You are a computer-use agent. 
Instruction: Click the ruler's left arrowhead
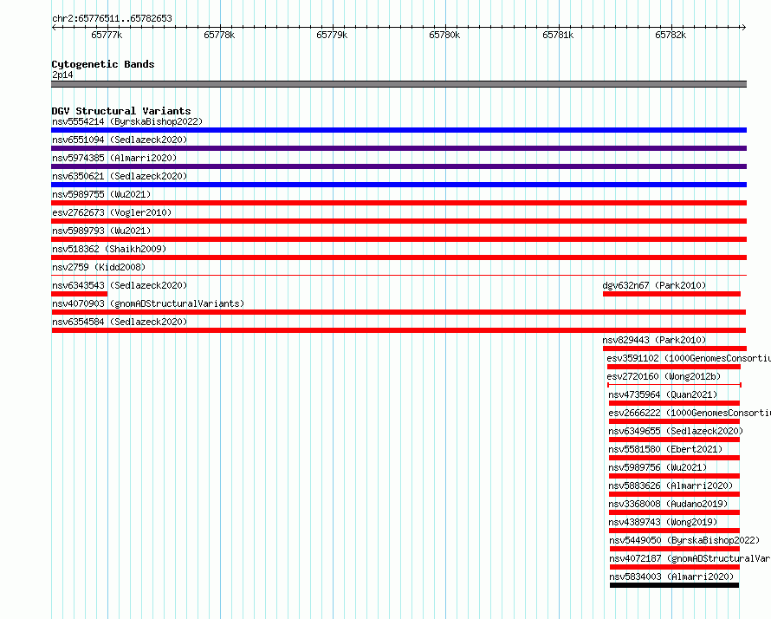tap(54, 28)
